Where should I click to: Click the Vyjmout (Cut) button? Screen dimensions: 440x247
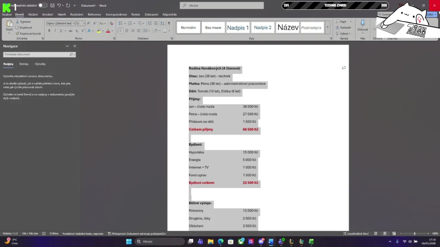pos(23,22)
